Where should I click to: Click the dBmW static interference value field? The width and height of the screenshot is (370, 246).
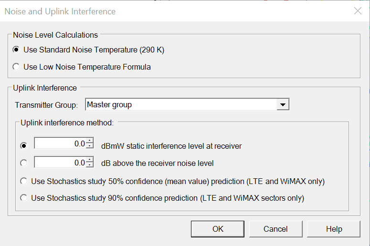pyautogui.click(x=60, y=143)
